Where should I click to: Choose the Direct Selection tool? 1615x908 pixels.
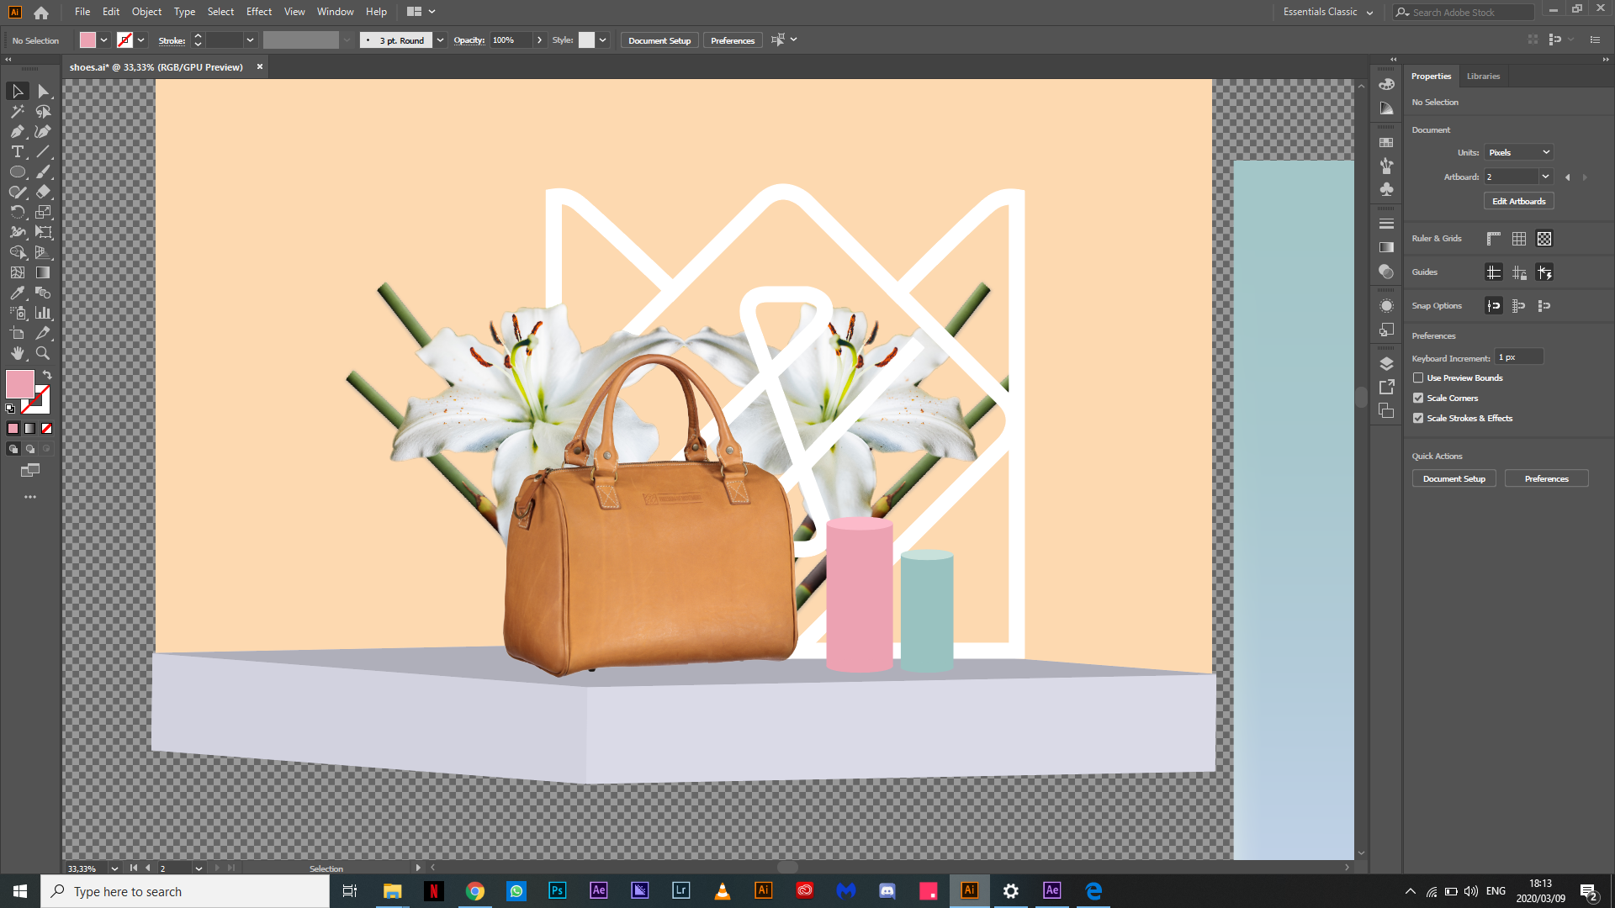(43, 91)
